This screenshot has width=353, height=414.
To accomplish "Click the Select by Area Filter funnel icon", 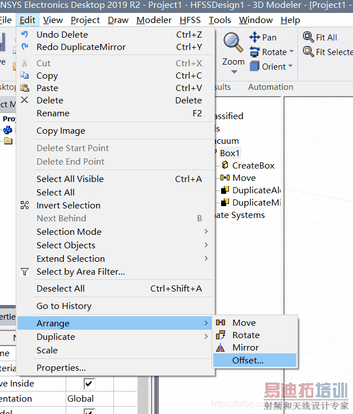I will 25,271.
